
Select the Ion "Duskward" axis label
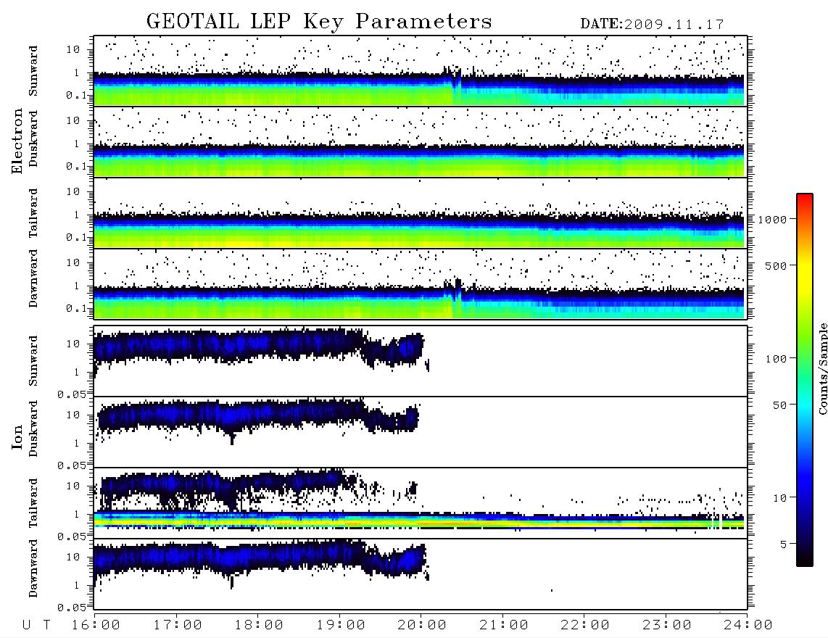coord(33,428)
